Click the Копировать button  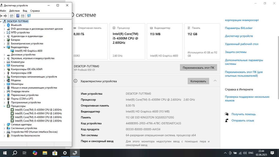point(198,81)
